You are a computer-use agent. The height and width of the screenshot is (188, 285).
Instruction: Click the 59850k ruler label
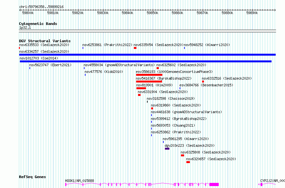point(152,13)
